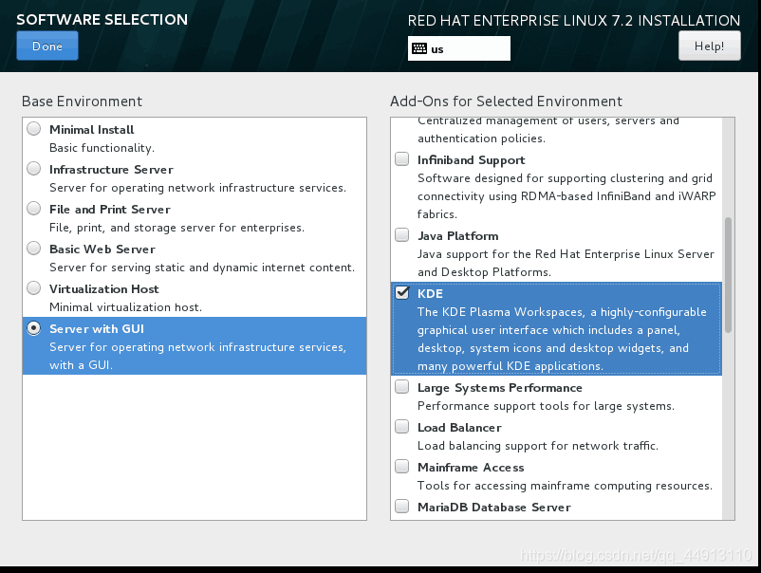The height and width of the screenshot is (573, 761).
Task: Select File and Print Server option
Action: [34, 209]
